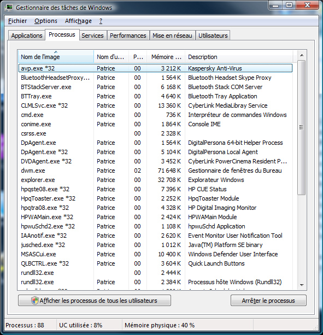The height and width of the screenshot is (335, 323).
Task: Select the jusched.exe *32 process
Action: pyautogui.click(x=155, y=245)
